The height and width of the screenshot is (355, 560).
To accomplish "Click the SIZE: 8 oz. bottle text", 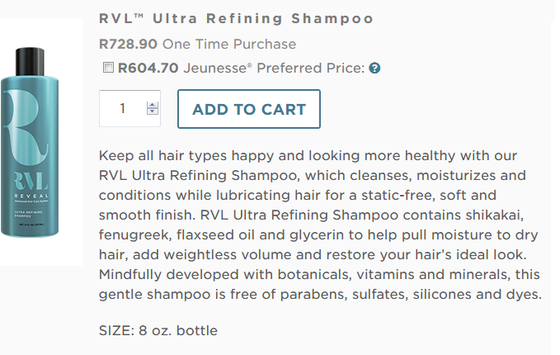I will (158, 331).
